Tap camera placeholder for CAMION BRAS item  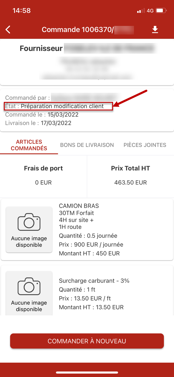click(29, 229)
